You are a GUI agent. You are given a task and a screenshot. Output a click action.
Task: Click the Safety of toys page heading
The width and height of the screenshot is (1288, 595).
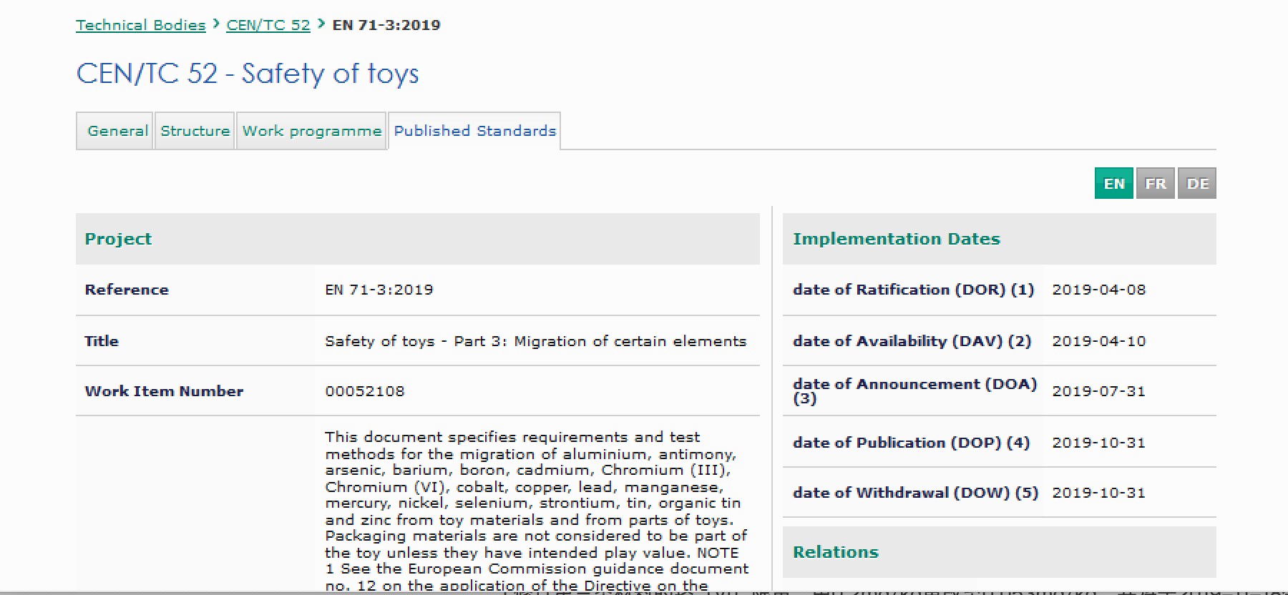tap(248, 74)
